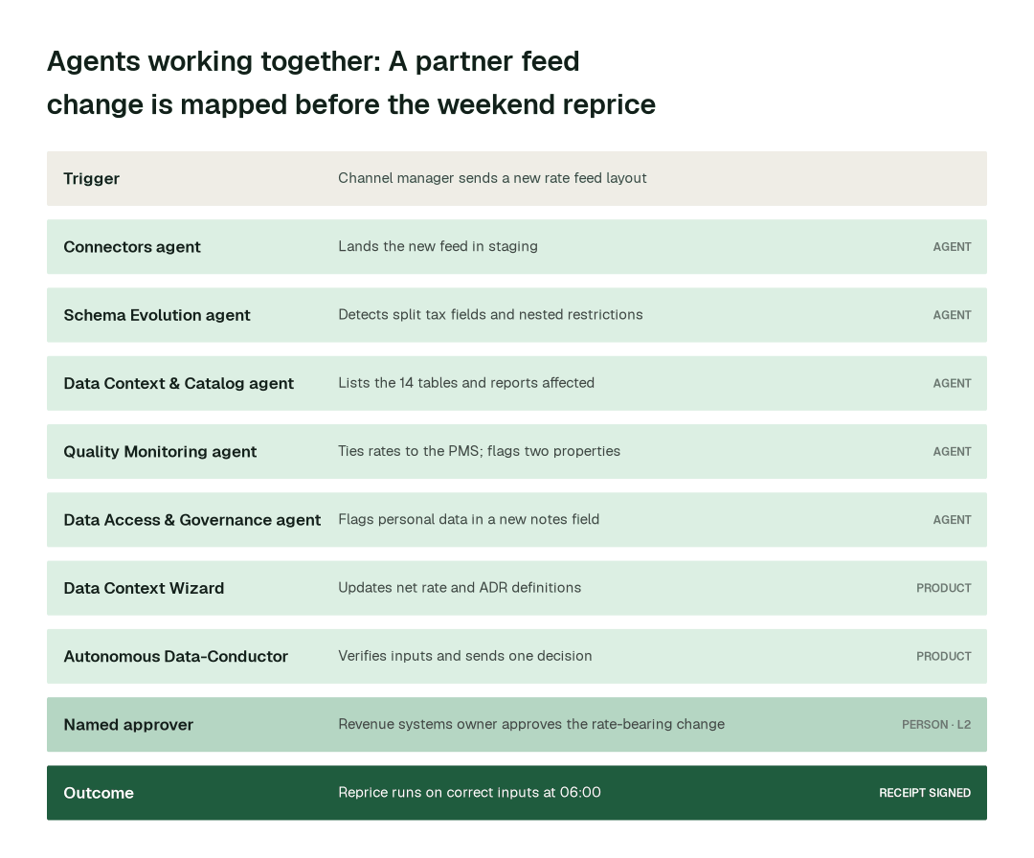The height and width of the screenshot is (858, 1034).
Task: Click 'Reprice runs on correct inputs at 06:00'
Action: (469, 793)
